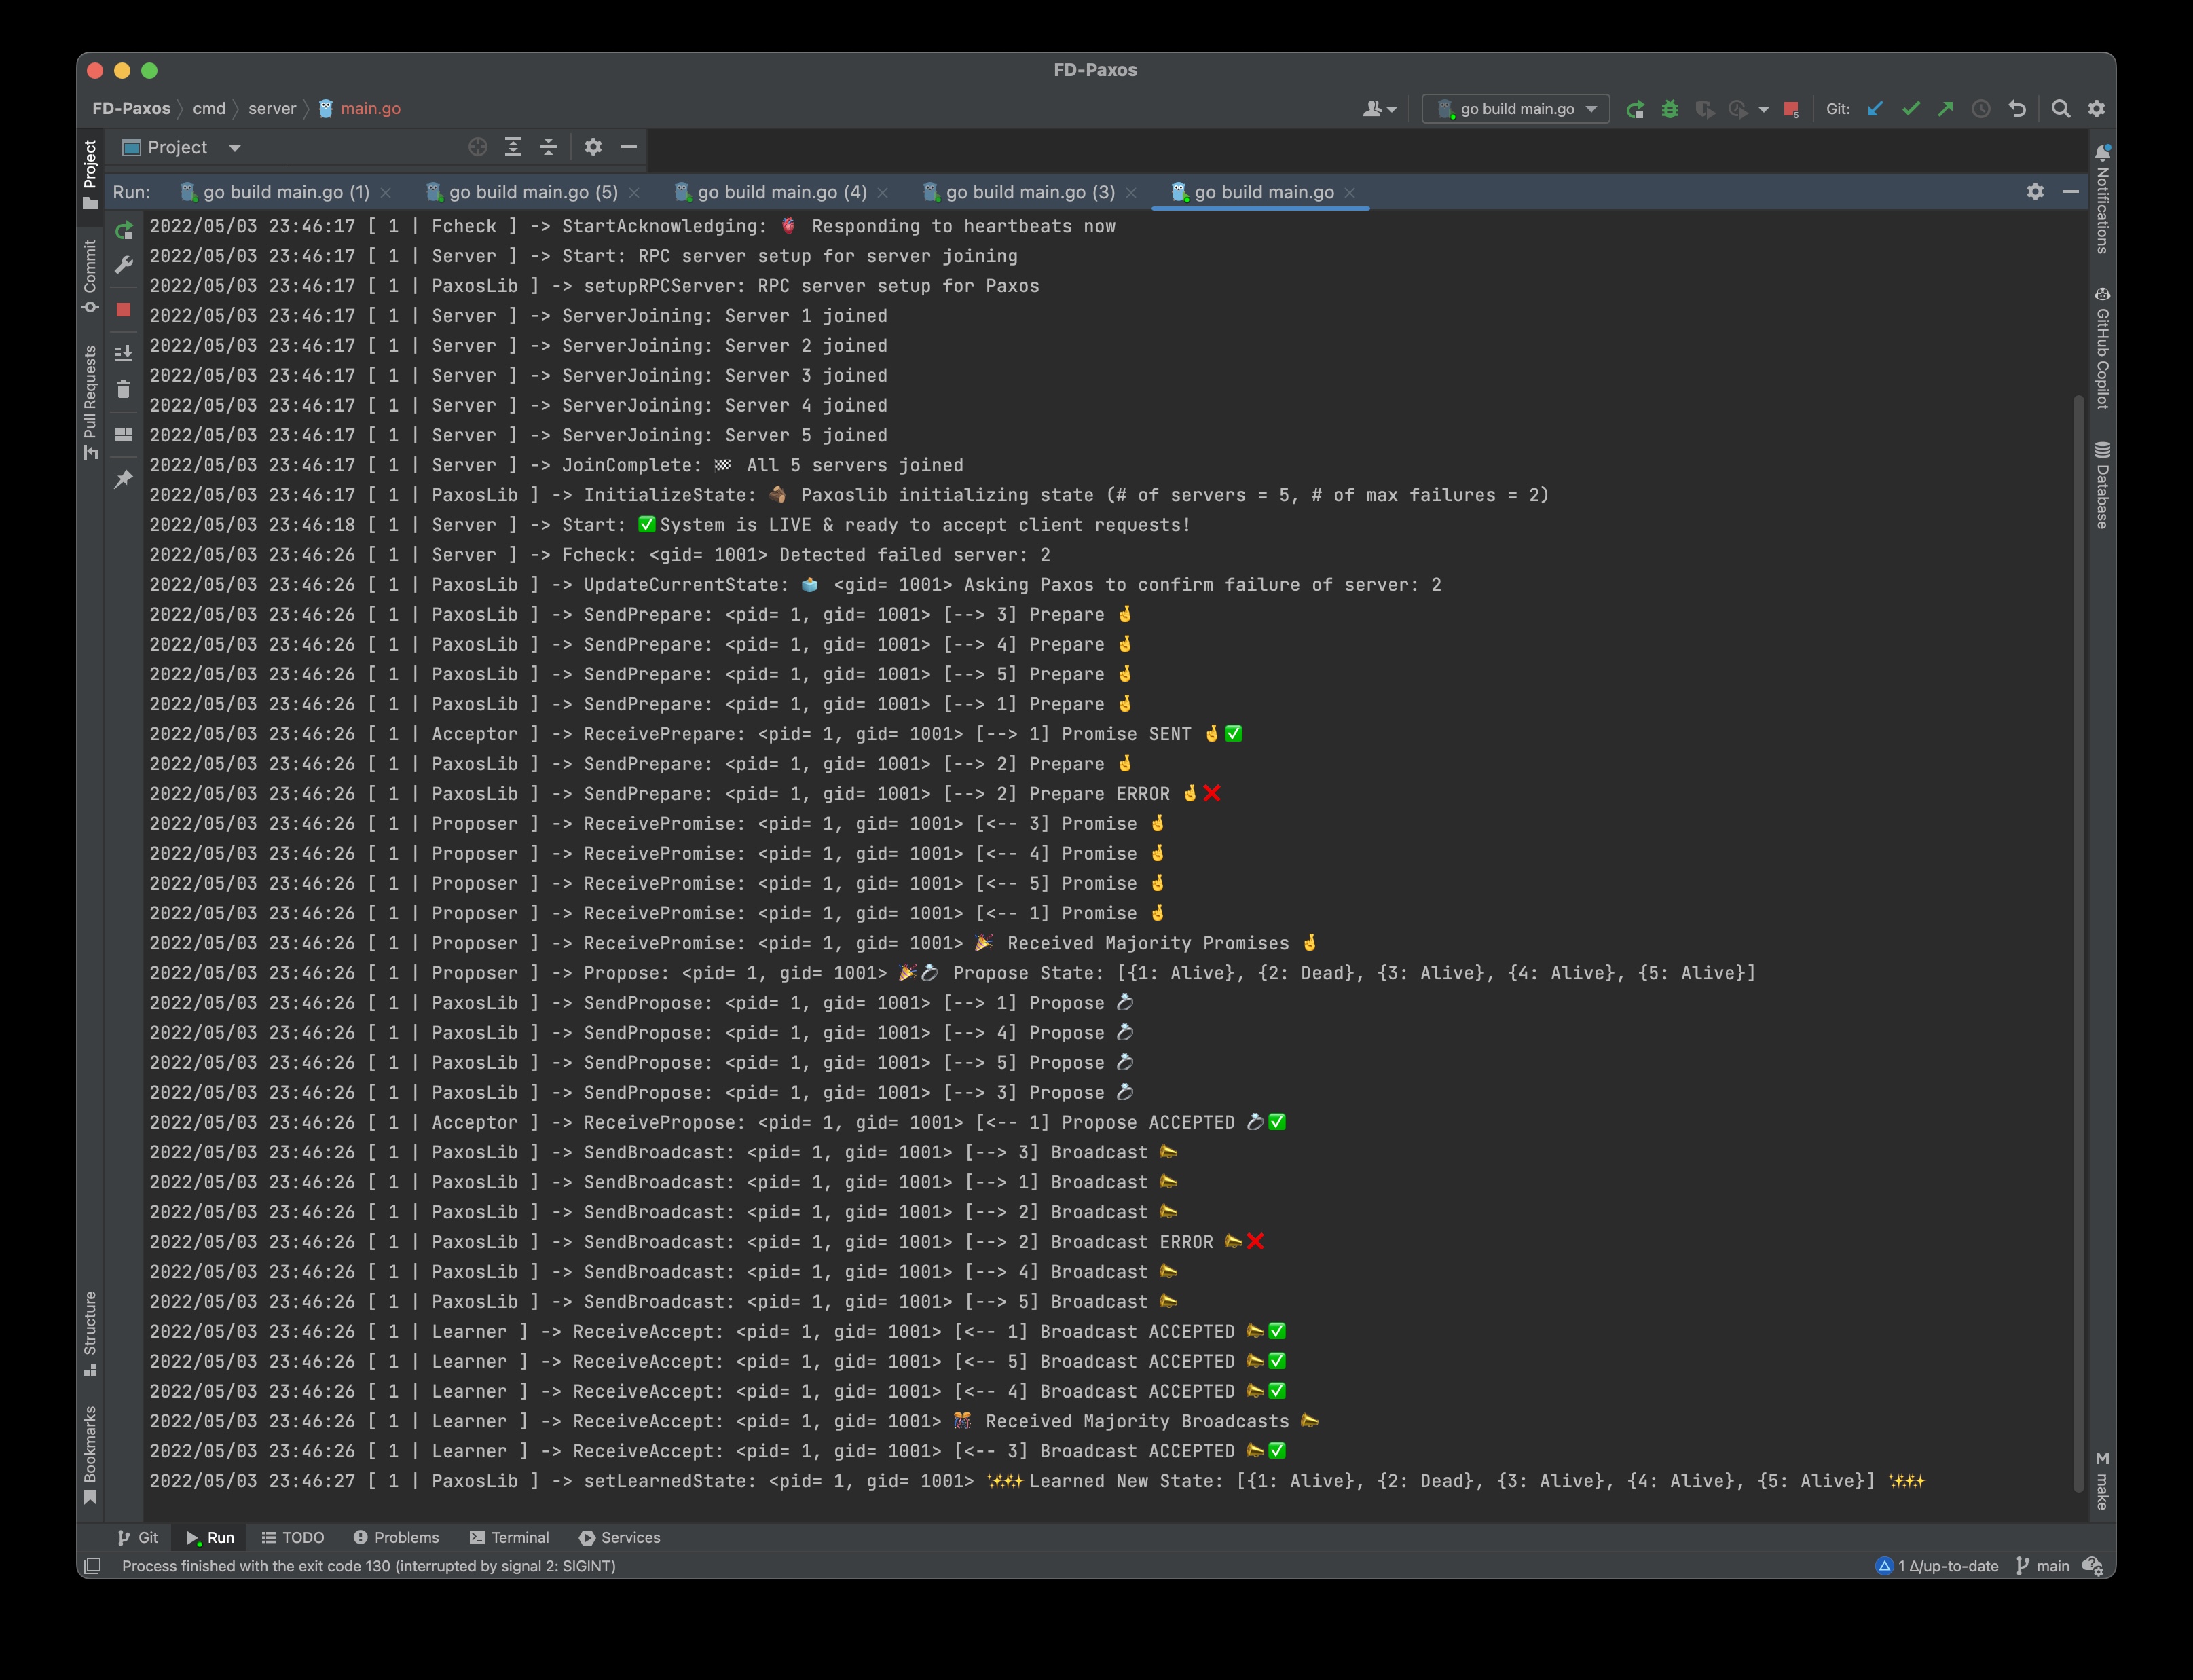Viewport: 2193px width, 1680px height.
Task: Hide the Run tool window
Action: [2071, 191]
